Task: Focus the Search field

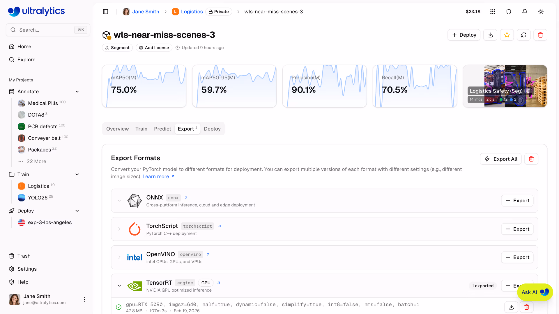Action: coord(48,30)
